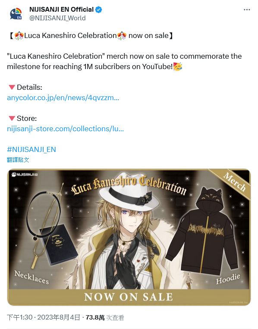The width and height of the screenshot is (258, 329).
Task: Click the red triangle beside Details
Action: pyautogui.click(x=12, y=87)
